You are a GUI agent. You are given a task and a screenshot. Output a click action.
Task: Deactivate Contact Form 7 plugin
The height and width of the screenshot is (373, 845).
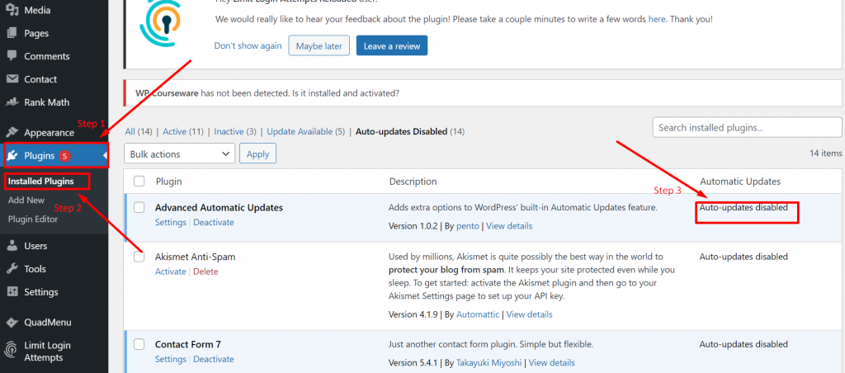pyautogui.click(x=214, y=359)
